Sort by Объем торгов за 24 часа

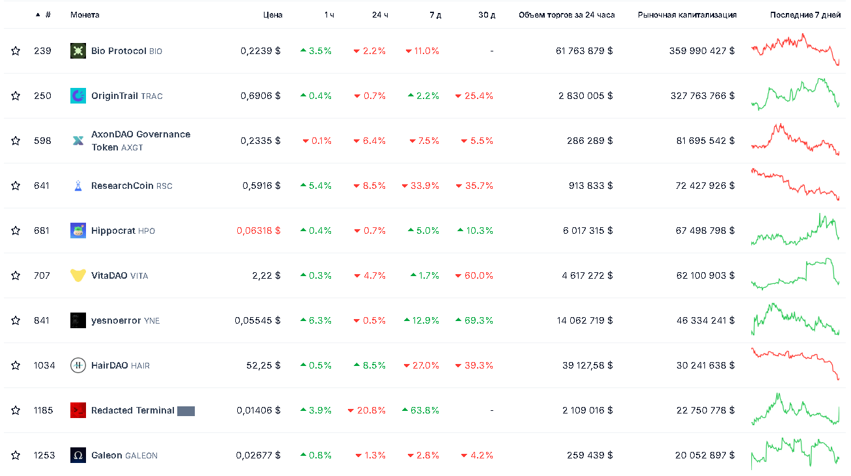coord(566,14)
